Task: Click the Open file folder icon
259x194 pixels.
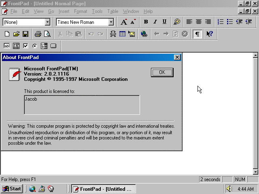Action: (x=16, y=34)
